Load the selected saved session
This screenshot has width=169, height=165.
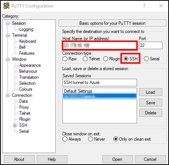click(151, 92)
